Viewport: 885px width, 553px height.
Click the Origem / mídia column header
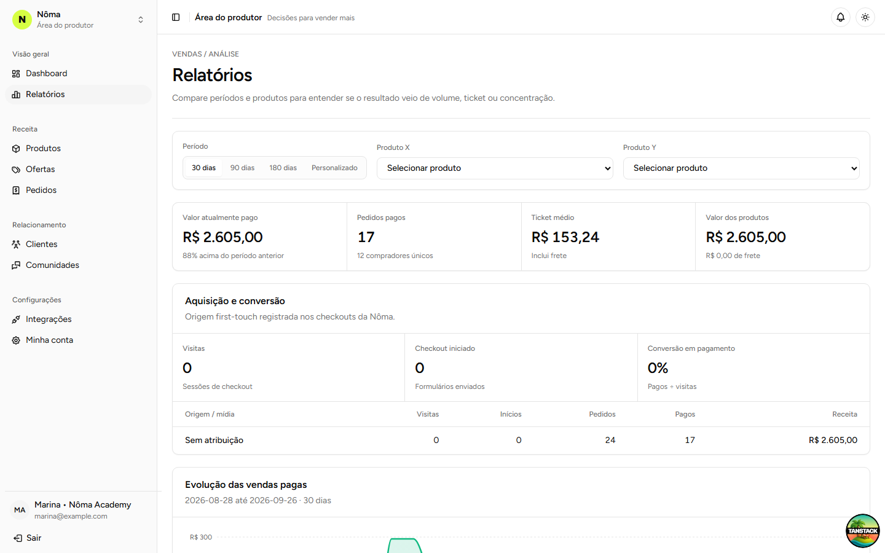(x=210, y=414)
